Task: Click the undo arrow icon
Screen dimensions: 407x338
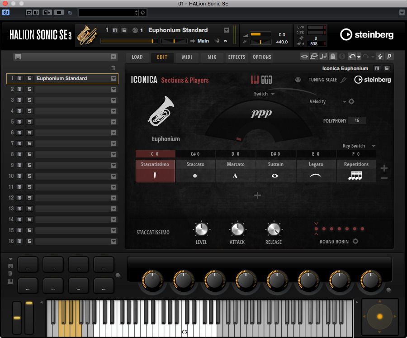Action: pyautogui.click(x=352, y=57)
